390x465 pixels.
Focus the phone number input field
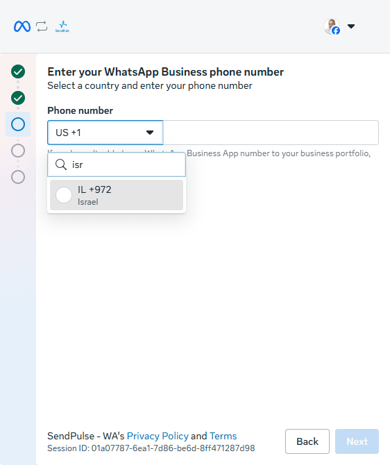[271, 133]
